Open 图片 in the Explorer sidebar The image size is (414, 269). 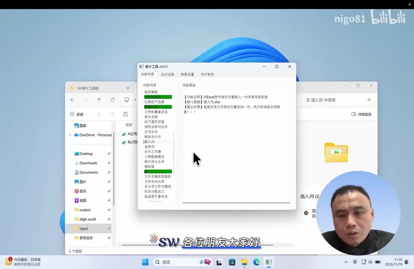point(80,182)
